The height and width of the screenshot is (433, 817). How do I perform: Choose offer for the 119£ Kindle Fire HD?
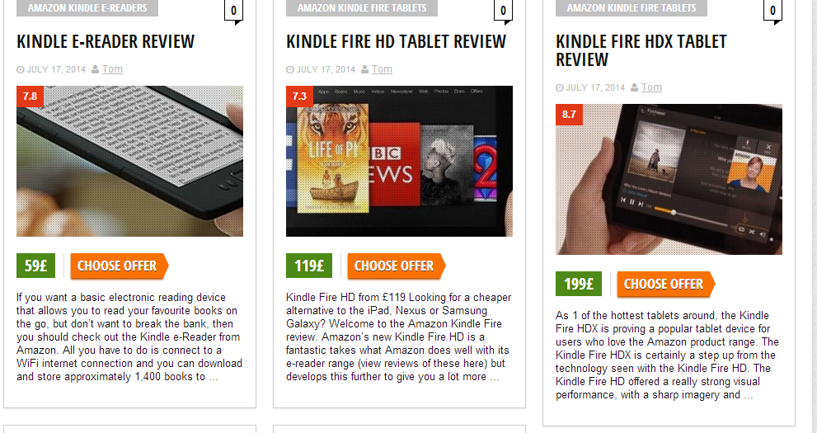click(396, 266)
